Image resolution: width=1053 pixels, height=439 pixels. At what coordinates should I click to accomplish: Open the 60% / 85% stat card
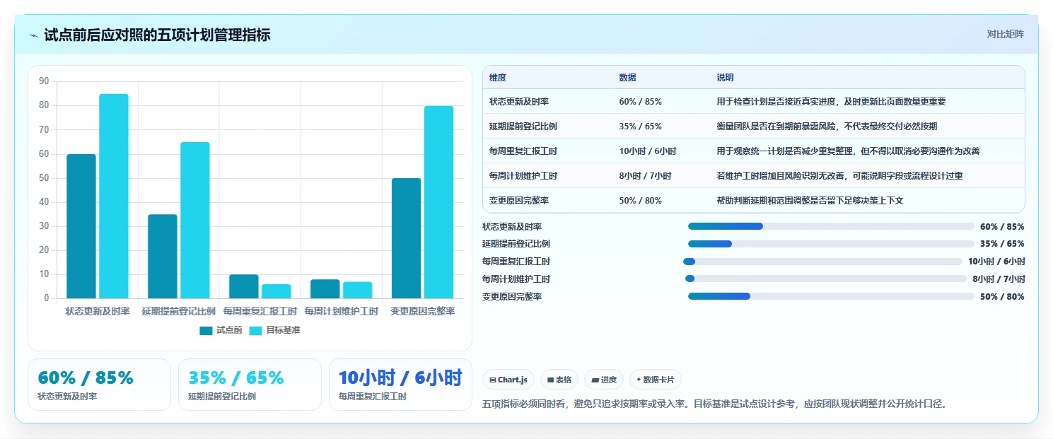[100, 385]
